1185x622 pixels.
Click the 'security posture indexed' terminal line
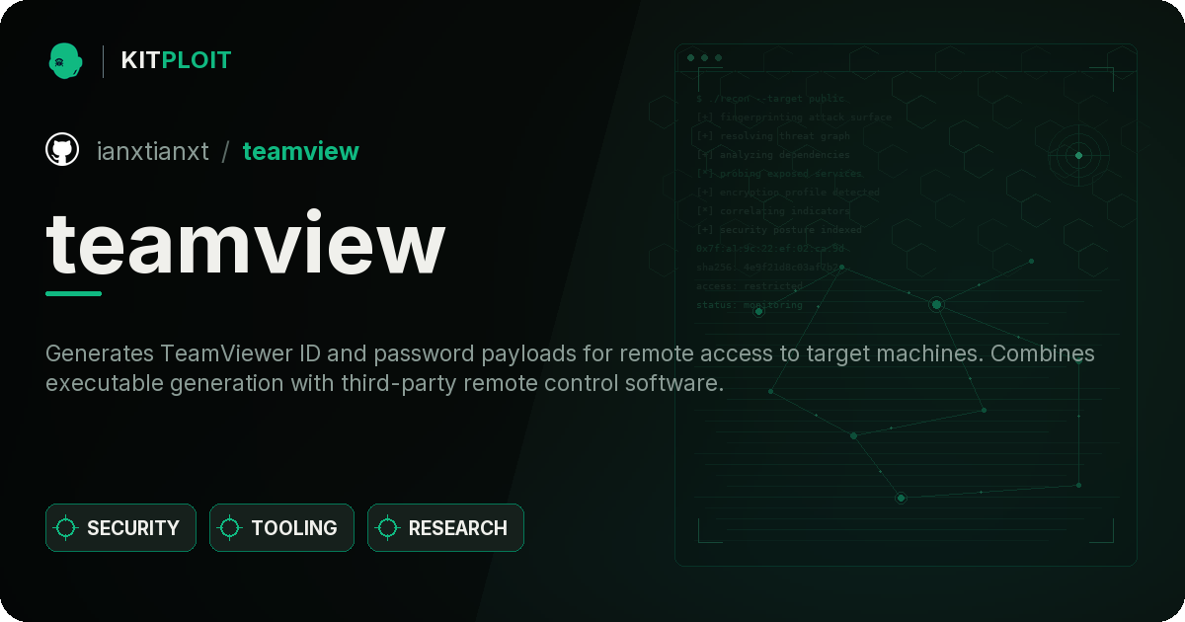click(778, 230)
